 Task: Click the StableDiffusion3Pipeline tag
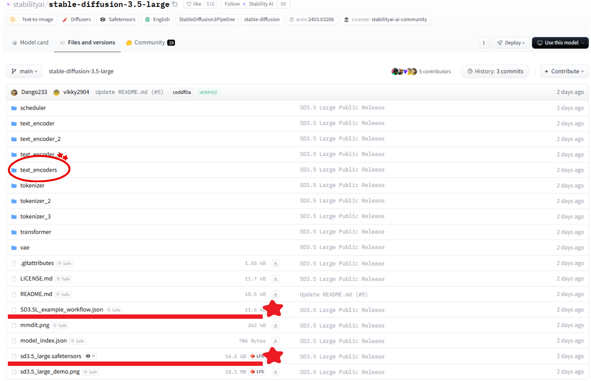point(207,19)
